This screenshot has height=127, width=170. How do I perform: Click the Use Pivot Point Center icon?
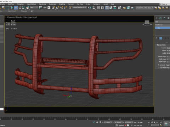click(x=40, y=8)
